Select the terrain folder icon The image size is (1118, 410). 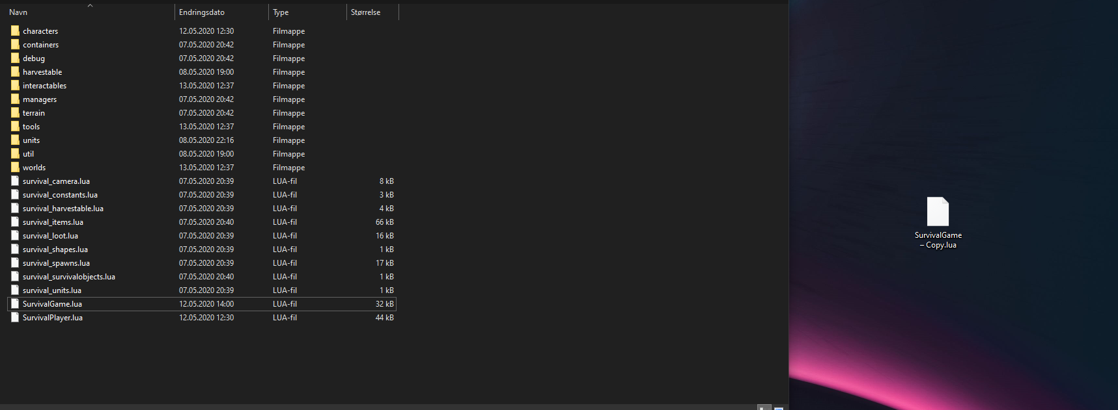[x=15, y=112]
